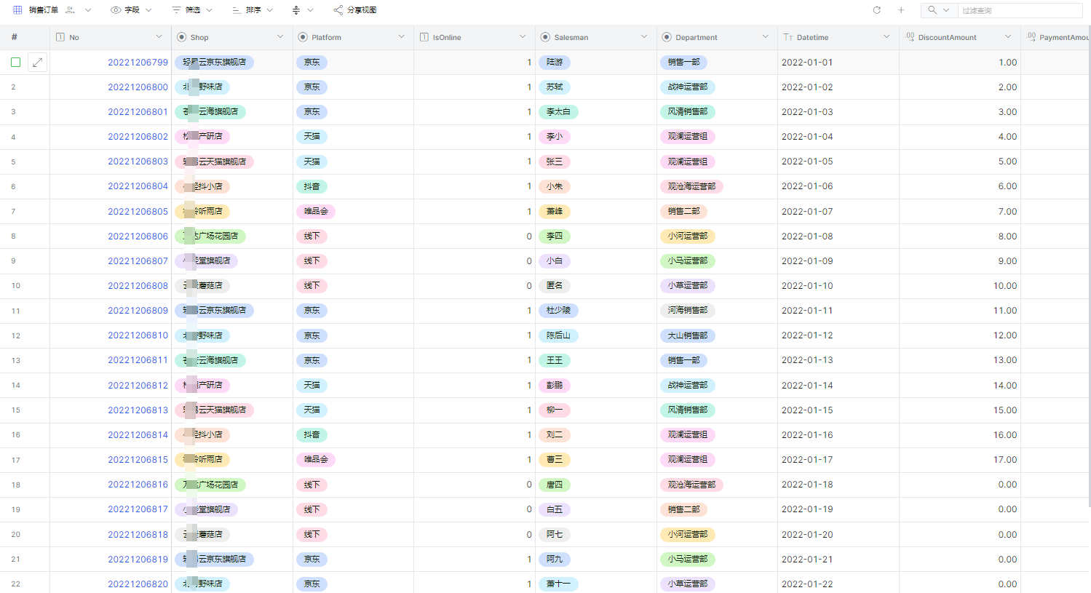The image size is (1091, 593).
Task: Click the No column number-type icon
Action: coord(60,37)
